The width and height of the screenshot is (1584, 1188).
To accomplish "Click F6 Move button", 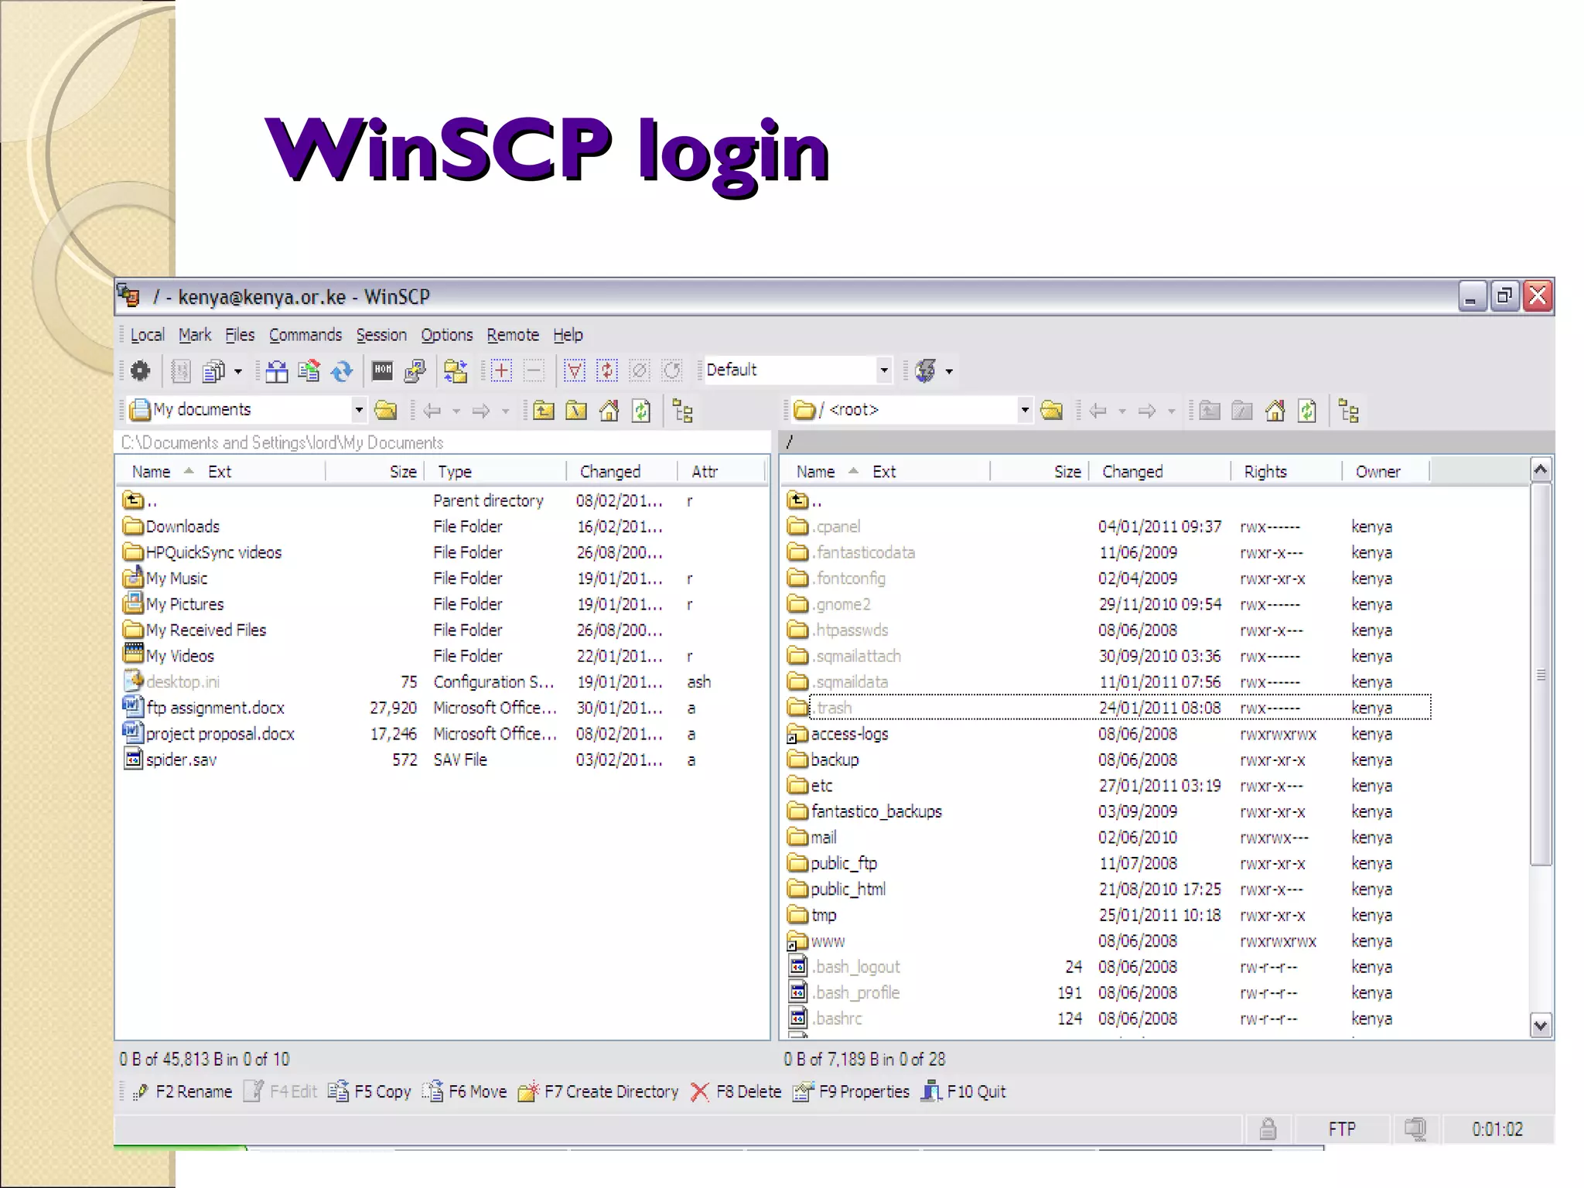I will (465, 1092).
